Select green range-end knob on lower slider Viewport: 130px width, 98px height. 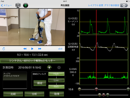pyautogui.click(x=107, y=95)
